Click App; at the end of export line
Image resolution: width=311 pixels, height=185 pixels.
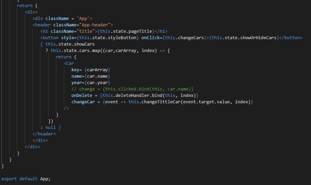coord(45,179)
